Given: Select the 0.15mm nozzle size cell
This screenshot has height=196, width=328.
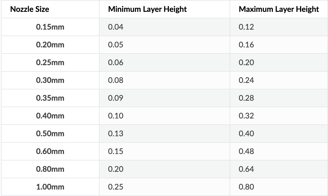Looking at the screenshot, I should [x=50, y=27].
